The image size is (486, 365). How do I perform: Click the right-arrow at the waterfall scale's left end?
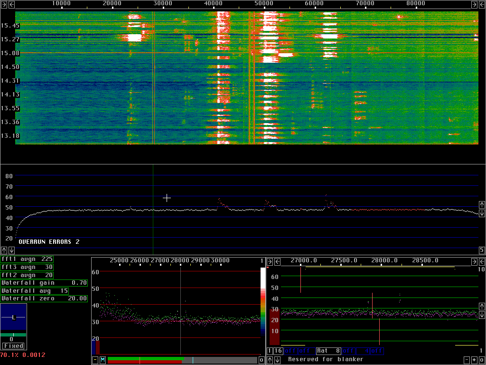coord(4,4)
